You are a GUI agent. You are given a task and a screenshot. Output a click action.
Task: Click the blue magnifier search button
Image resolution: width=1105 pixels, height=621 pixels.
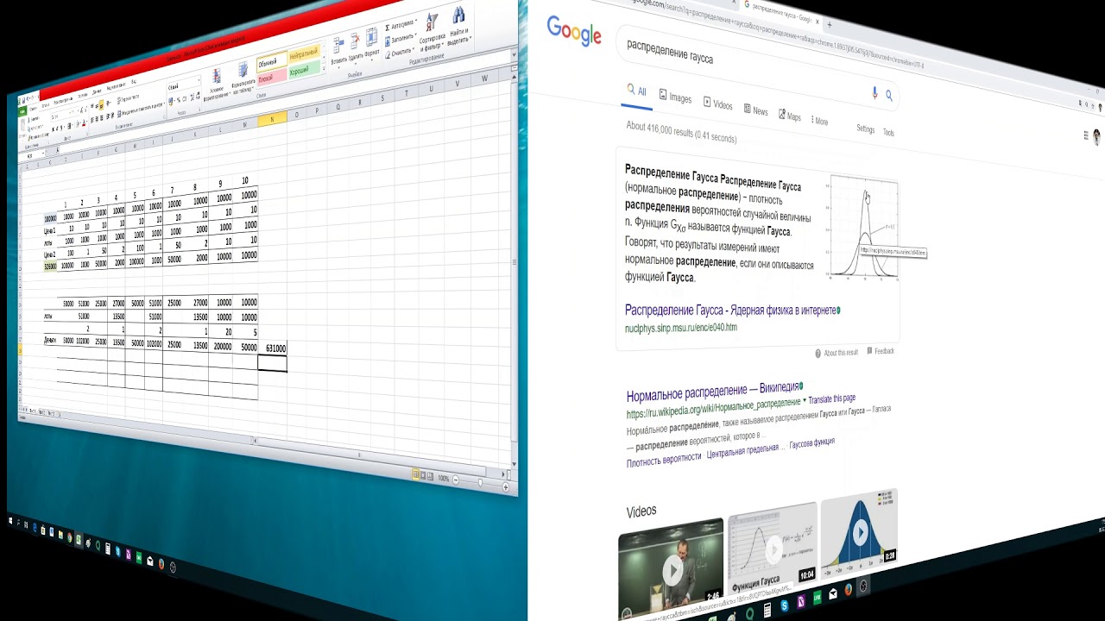(888, 96)
